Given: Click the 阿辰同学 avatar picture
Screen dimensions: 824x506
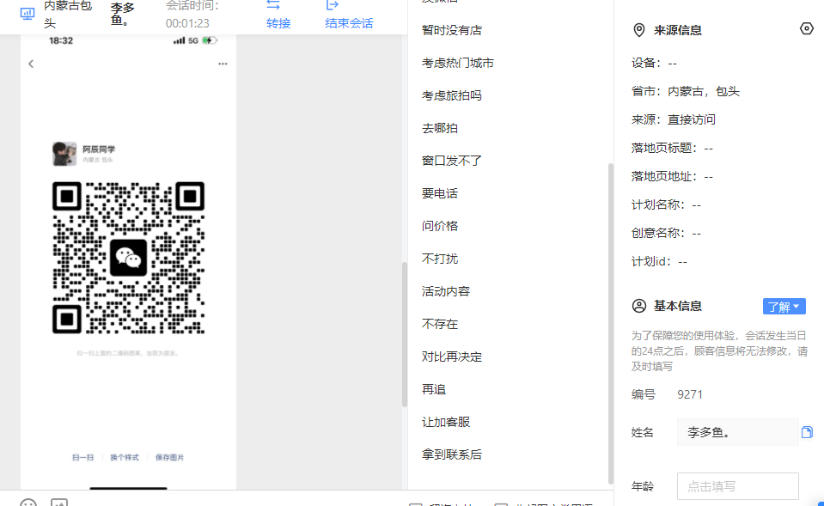Looking at the screenshot, I should coord(64,154).
